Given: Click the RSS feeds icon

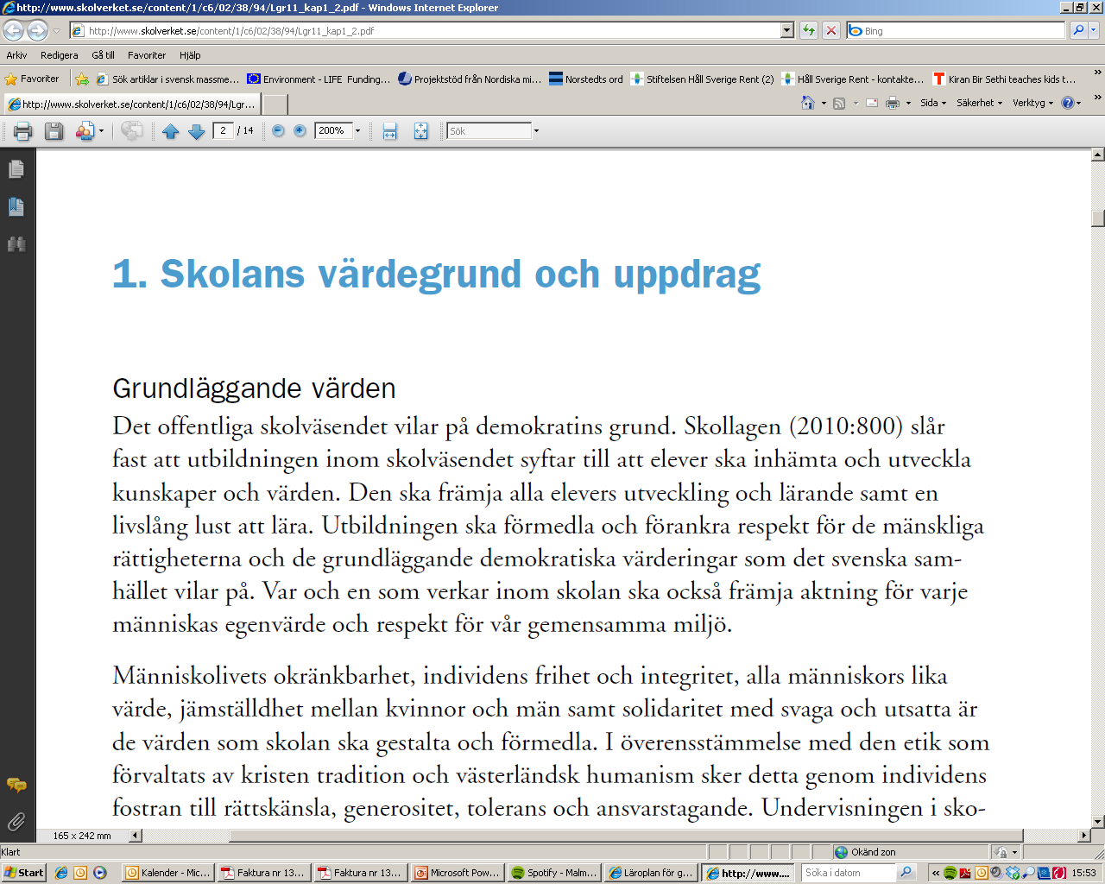Looking at the screenshot, I should pos(838,103).
